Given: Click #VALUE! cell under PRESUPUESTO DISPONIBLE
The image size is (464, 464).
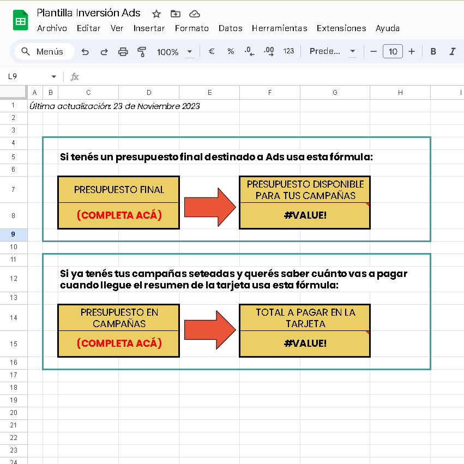Looking at the screenshot, I should [x=305, y=215].
